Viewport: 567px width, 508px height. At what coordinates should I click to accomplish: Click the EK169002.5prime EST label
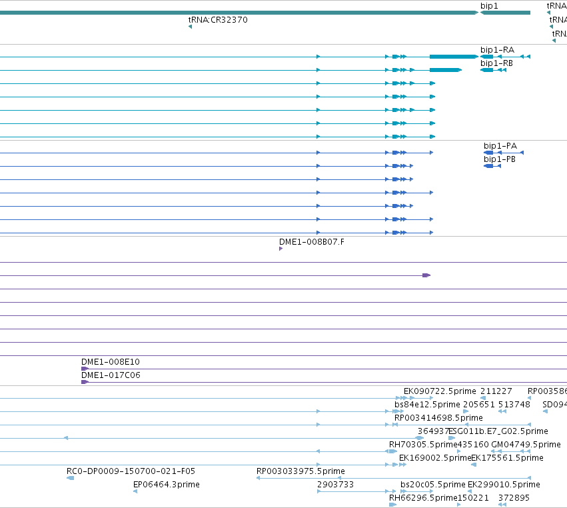pyautogui.click(x=435, y=458)
